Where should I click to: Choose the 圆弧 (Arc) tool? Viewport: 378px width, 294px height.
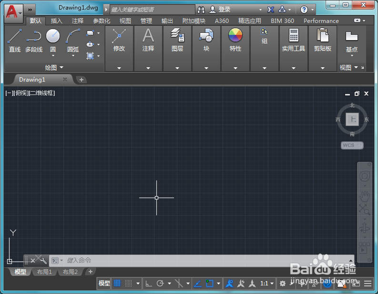72,36
